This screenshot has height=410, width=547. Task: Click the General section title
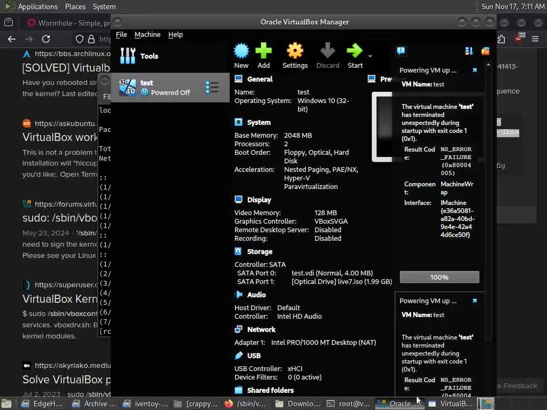[260, 79]
